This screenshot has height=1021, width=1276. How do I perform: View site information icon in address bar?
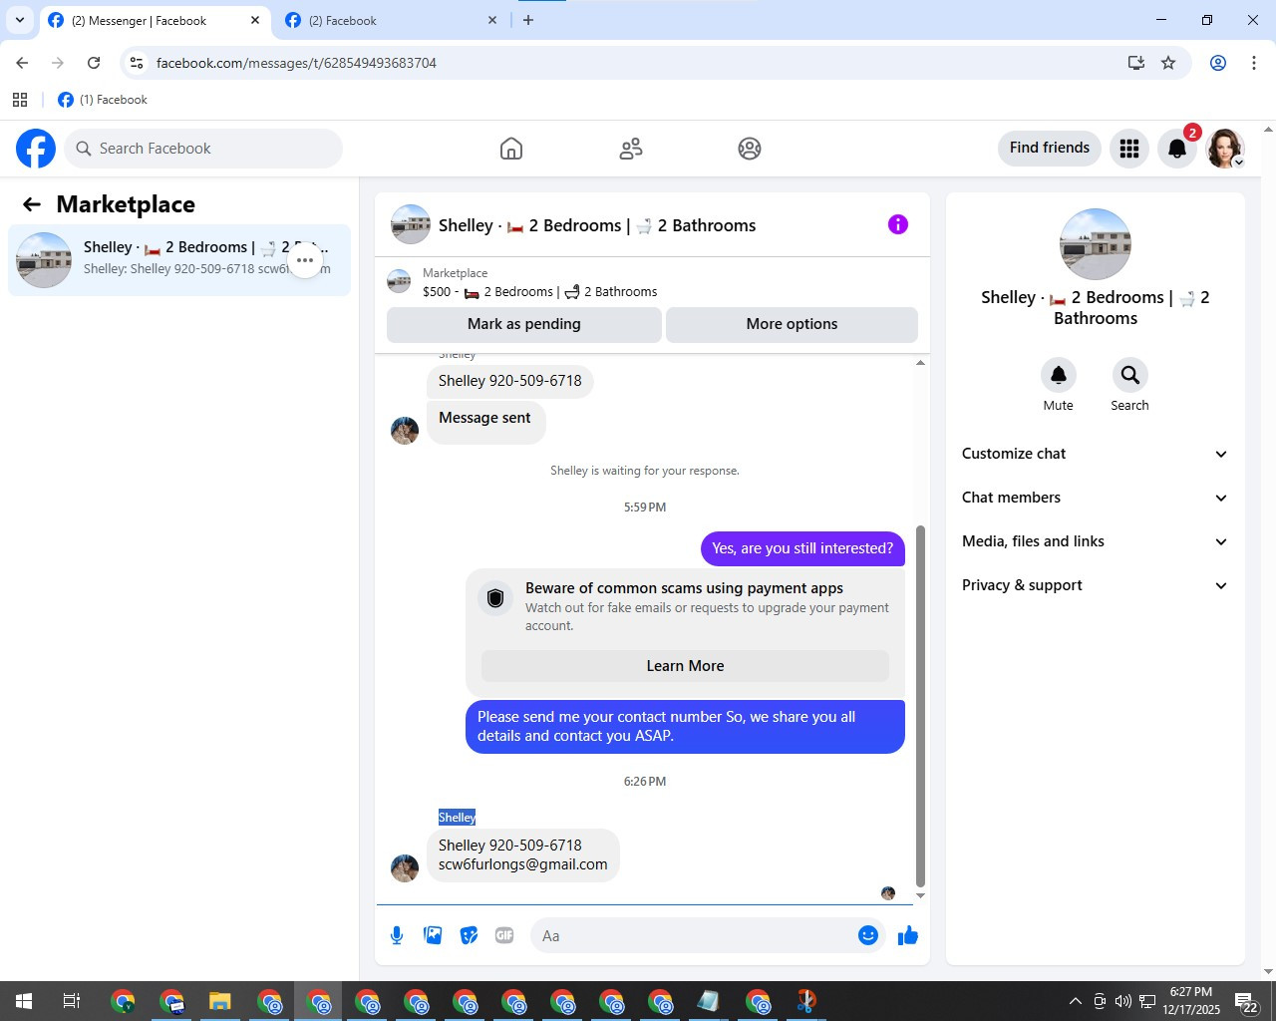point(137,63)
